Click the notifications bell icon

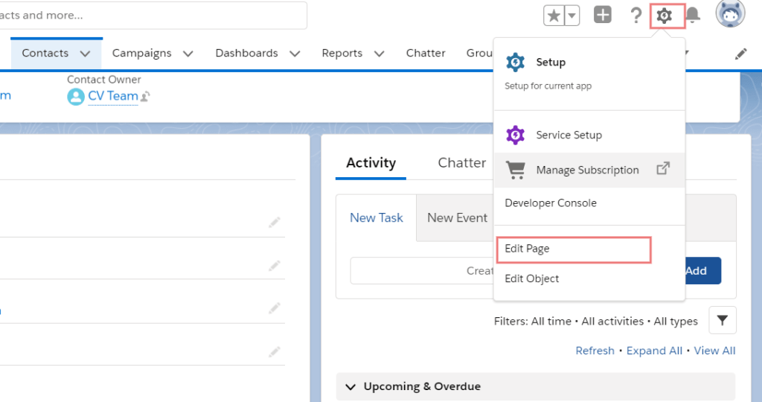pyautogui.click(x=693, y=15)
